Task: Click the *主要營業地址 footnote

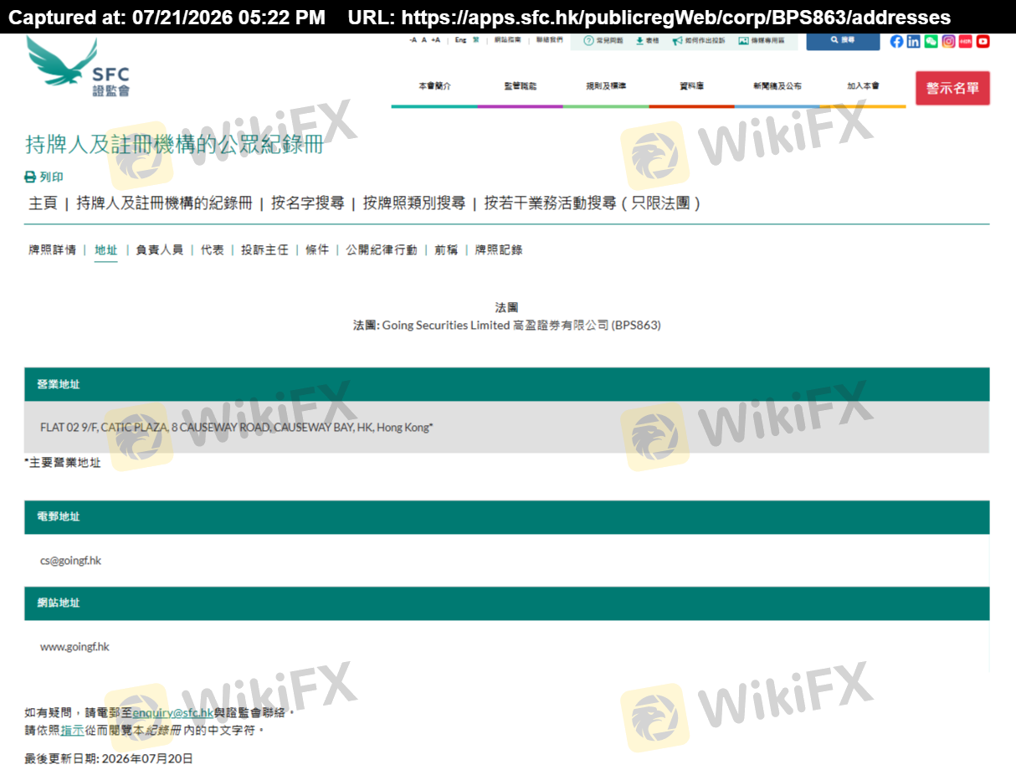Action: click(x=62, y=462)
